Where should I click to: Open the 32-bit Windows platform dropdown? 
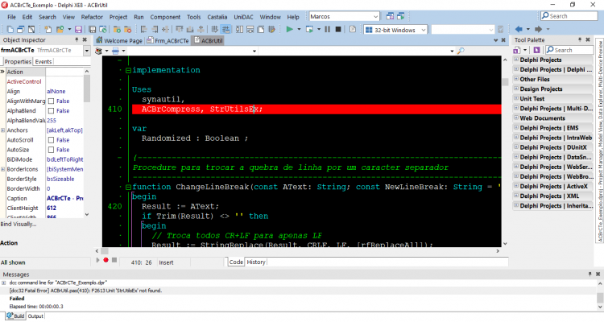(395, 30)
